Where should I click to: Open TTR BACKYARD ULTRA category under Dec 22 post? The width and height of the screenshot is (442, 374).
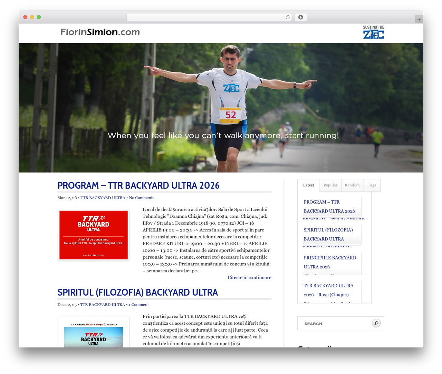pos(103,305)
